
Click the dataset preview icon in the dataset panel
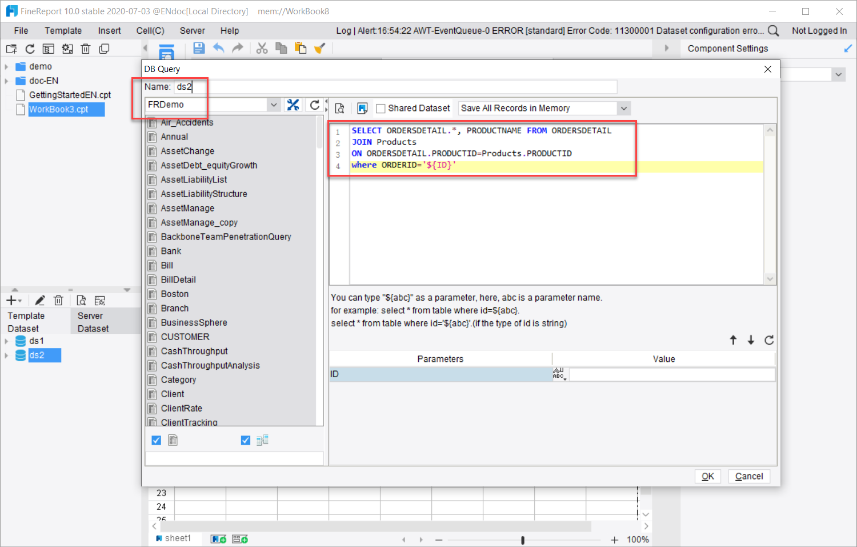coord(81,301)
